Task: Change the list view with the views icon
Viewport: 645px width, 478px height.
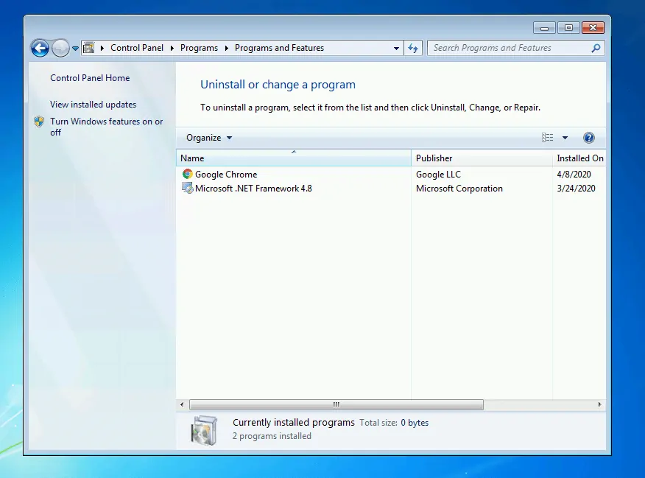Action: tap(546, 138)
